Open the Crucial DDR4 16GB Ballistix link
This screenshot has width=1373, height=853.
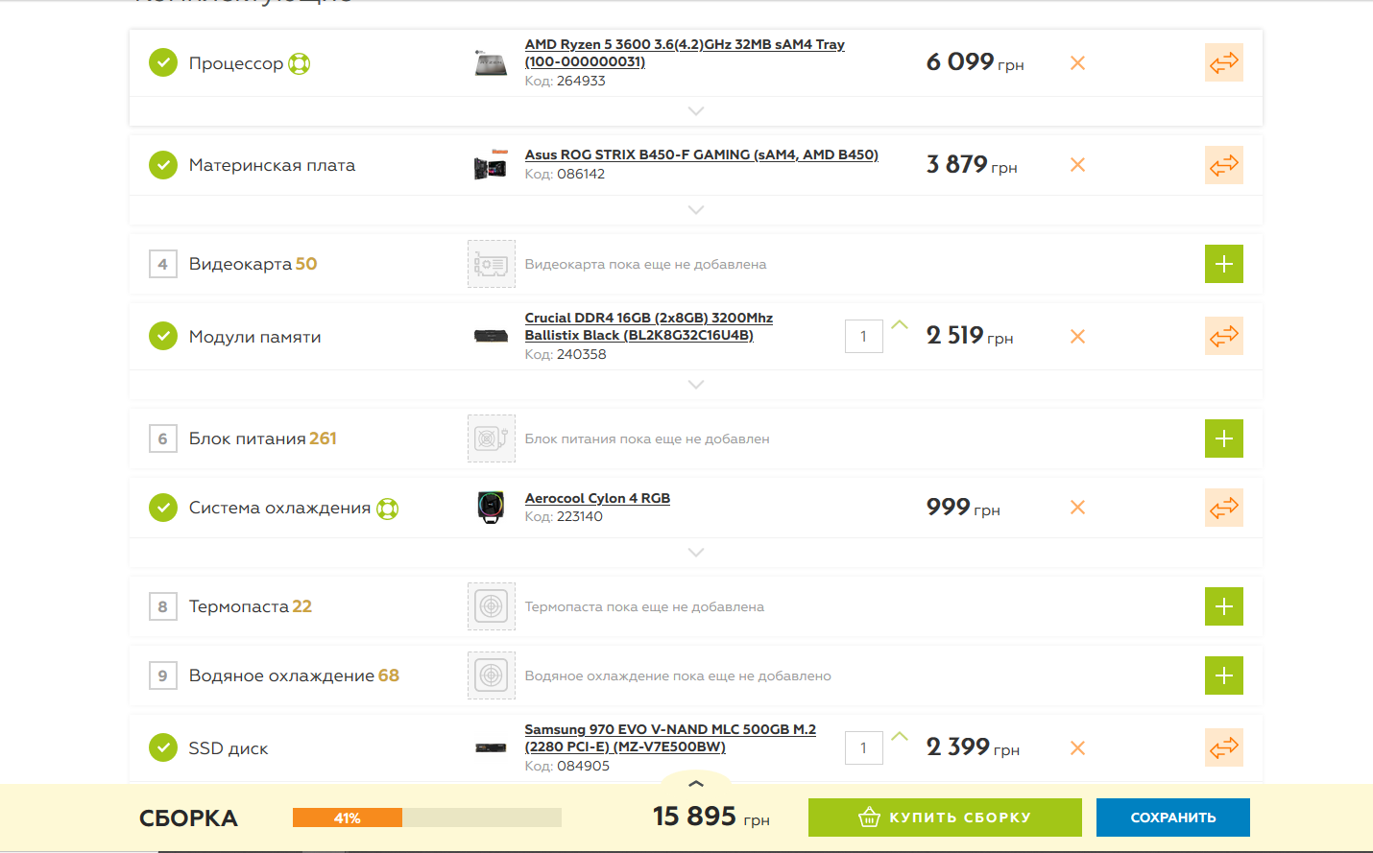click(x=649, y=326)
